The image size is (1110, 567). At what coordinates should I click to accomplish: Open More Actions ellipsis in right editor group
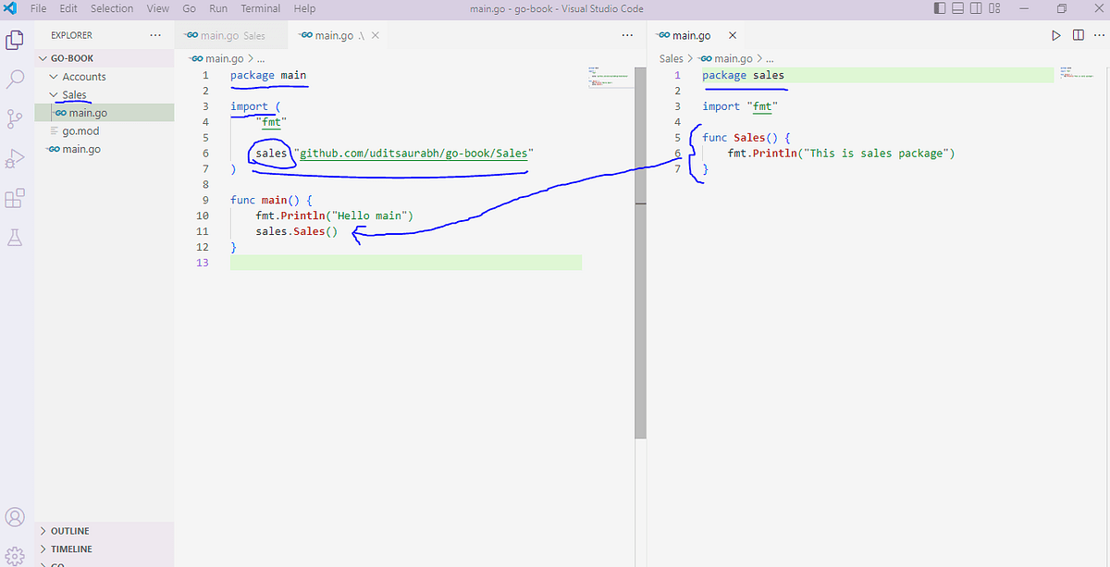point(1100,34)
